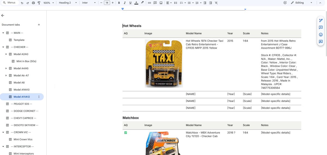Open the Inter font family dropdown

89,3
